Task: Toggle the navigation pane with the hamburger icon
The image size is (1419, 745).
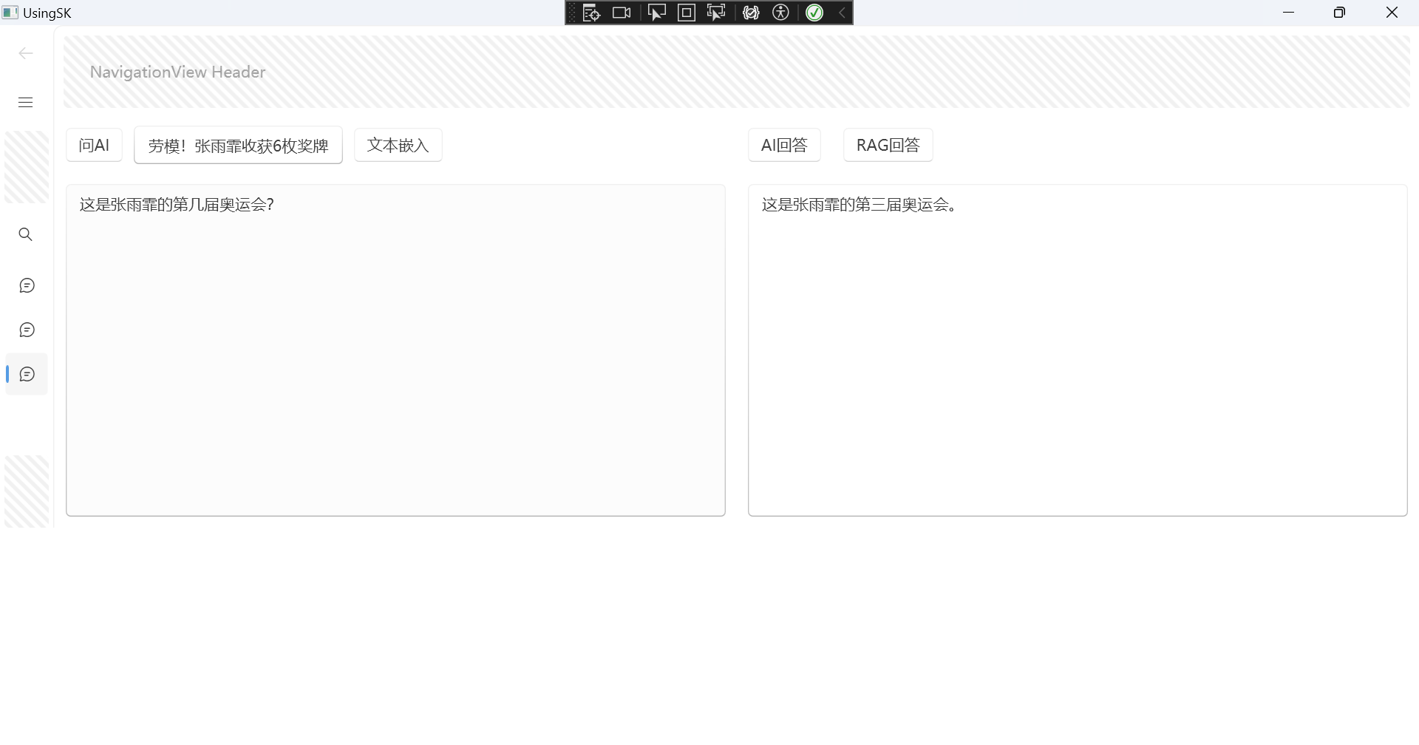Action: [25, 102]
